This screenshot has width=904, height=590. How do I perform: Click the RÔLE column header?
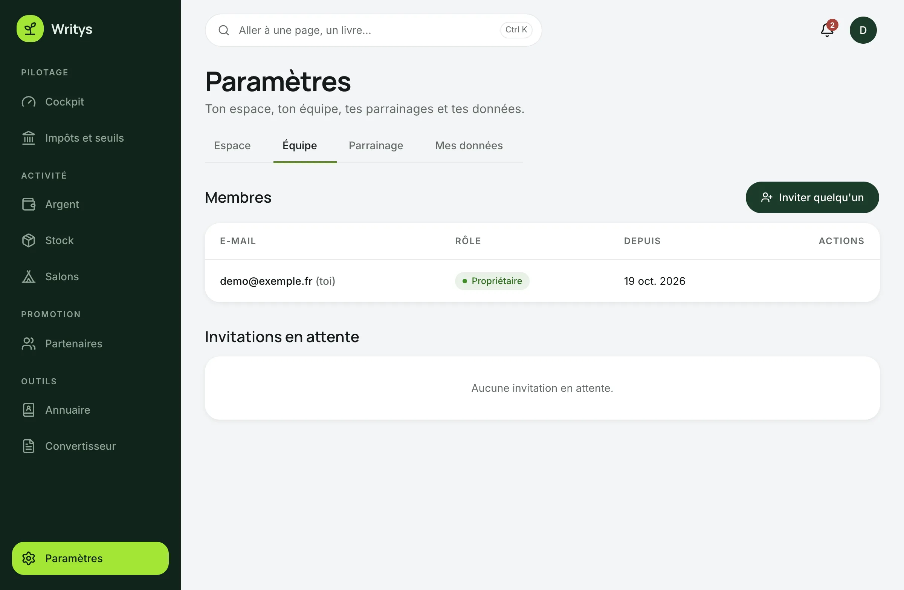click(x=468, y=241)
